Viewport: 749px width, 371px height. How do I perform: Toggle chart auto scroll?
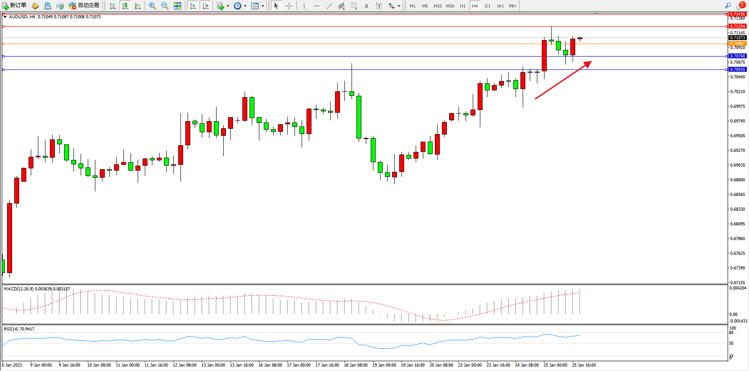pos(193,6)
